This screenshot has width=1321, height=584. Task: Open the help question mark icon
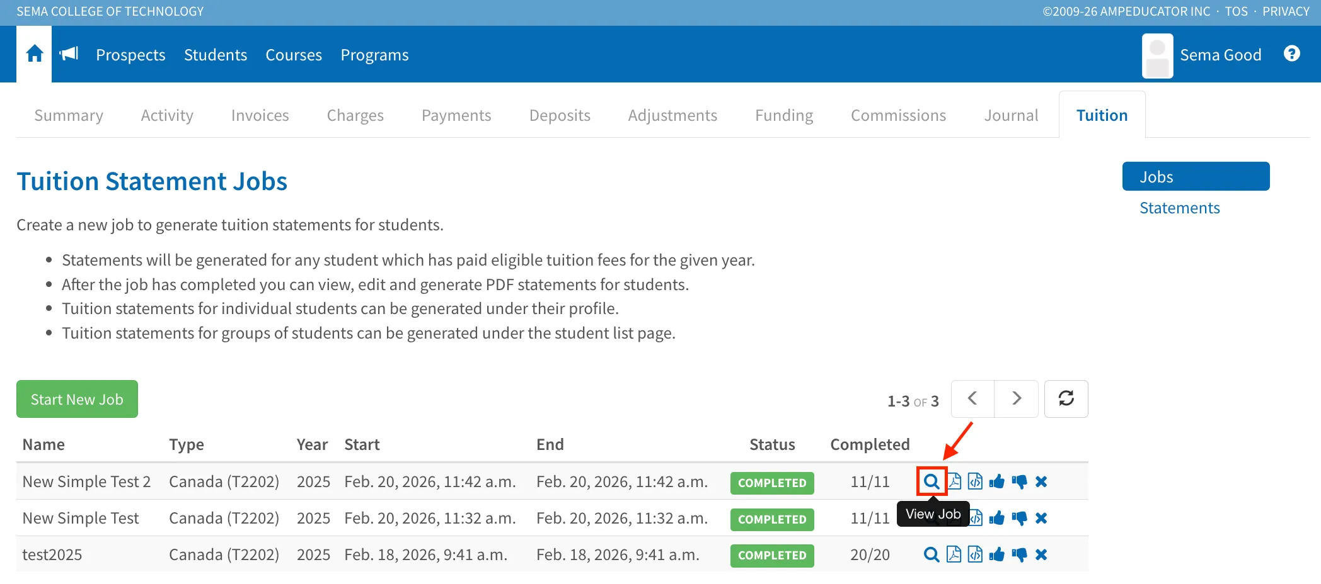coord(1292,53)
